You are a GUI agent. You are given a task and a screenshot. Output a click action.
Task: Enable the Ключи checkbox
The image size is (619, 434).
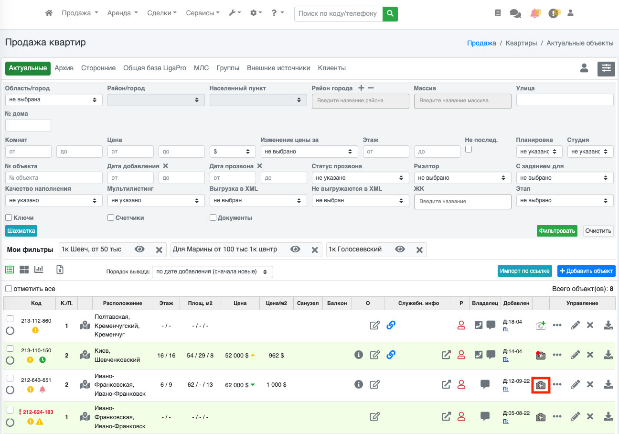[9, 217]
